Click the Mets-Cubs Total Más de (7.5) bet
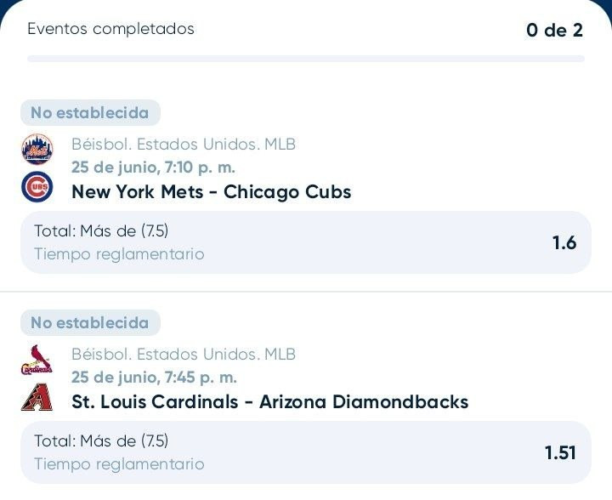 click(x=306, y=242)
